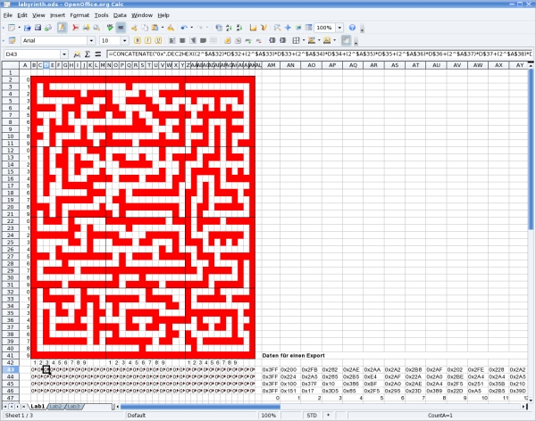This screenshot has width=536, height=421.
Task: Open the Format menu
Action: pos(80,15)
